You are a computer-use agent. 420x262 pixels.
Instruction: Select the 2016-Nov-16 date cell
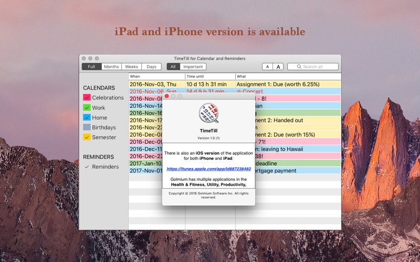(146, 113)
